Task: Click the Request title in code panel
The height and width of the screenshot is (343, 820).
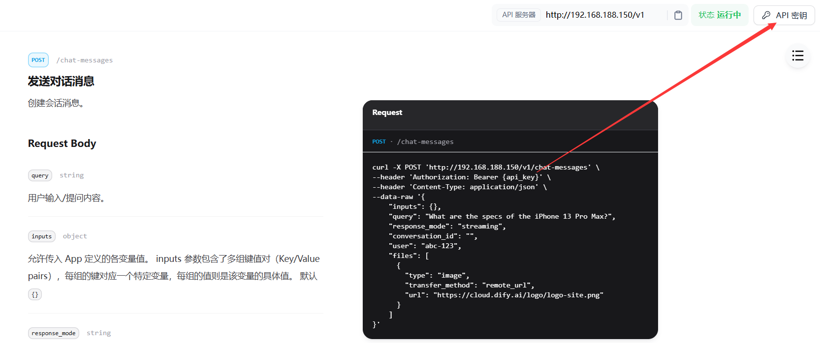Action: (x=387, y=113)
